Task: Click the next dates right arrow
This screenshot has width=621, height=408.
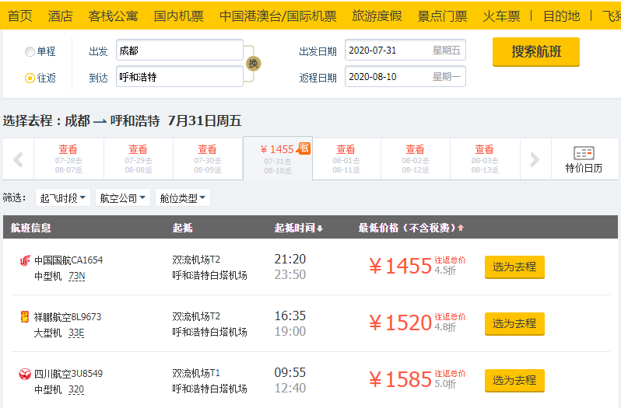Action: coord(535,160)
